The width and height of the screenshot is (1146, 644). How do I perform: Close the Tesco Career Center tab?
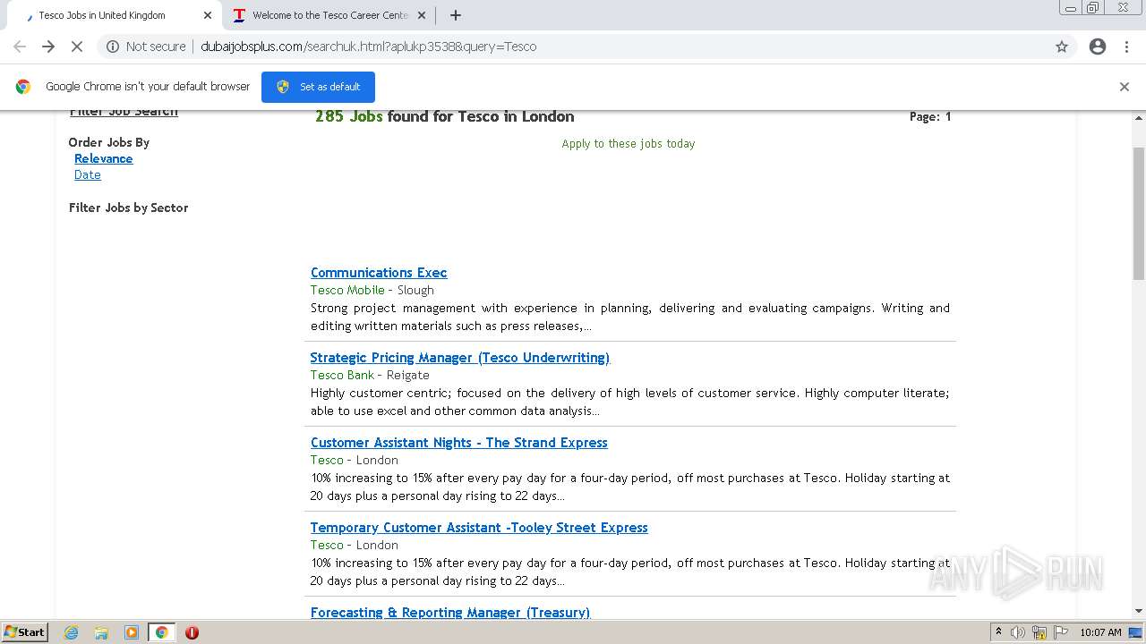click(422, 15)
